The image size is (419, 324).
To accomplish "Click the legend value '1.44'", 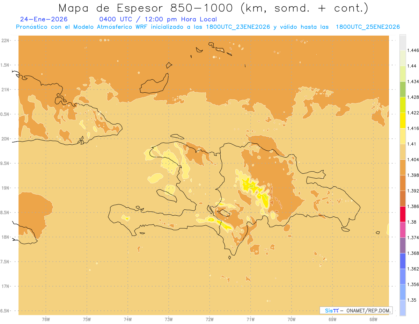I will (412, 66).
